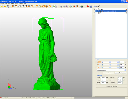
Task: Click '1 of 1 part is selected.' text
Action: pyautogui.click(x=111, y=86)
